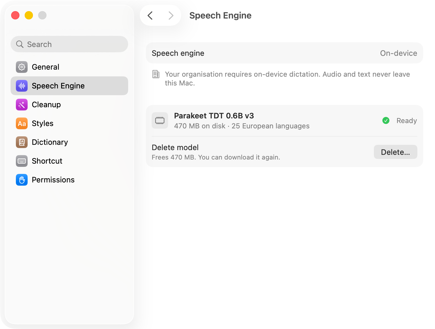This screenshot has width=435, height=329.
Task: Click the Parakeet TDT 0.6B v3 title
Action: (214, 116)
